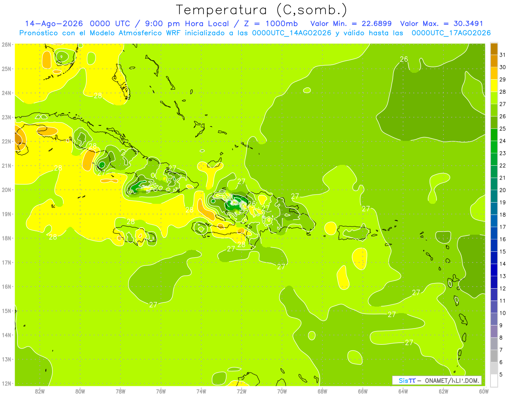
Task: Click the 76W longitude axis label
Action: pyautogui.click(x=161, y=391)
